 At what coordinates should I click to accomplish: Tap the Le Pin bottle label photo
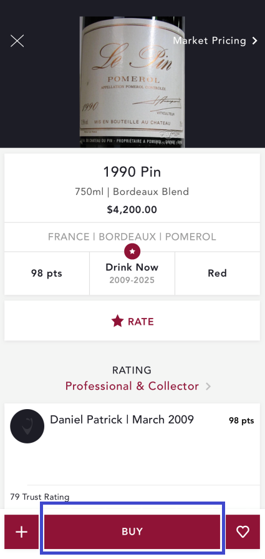point(132,82)
